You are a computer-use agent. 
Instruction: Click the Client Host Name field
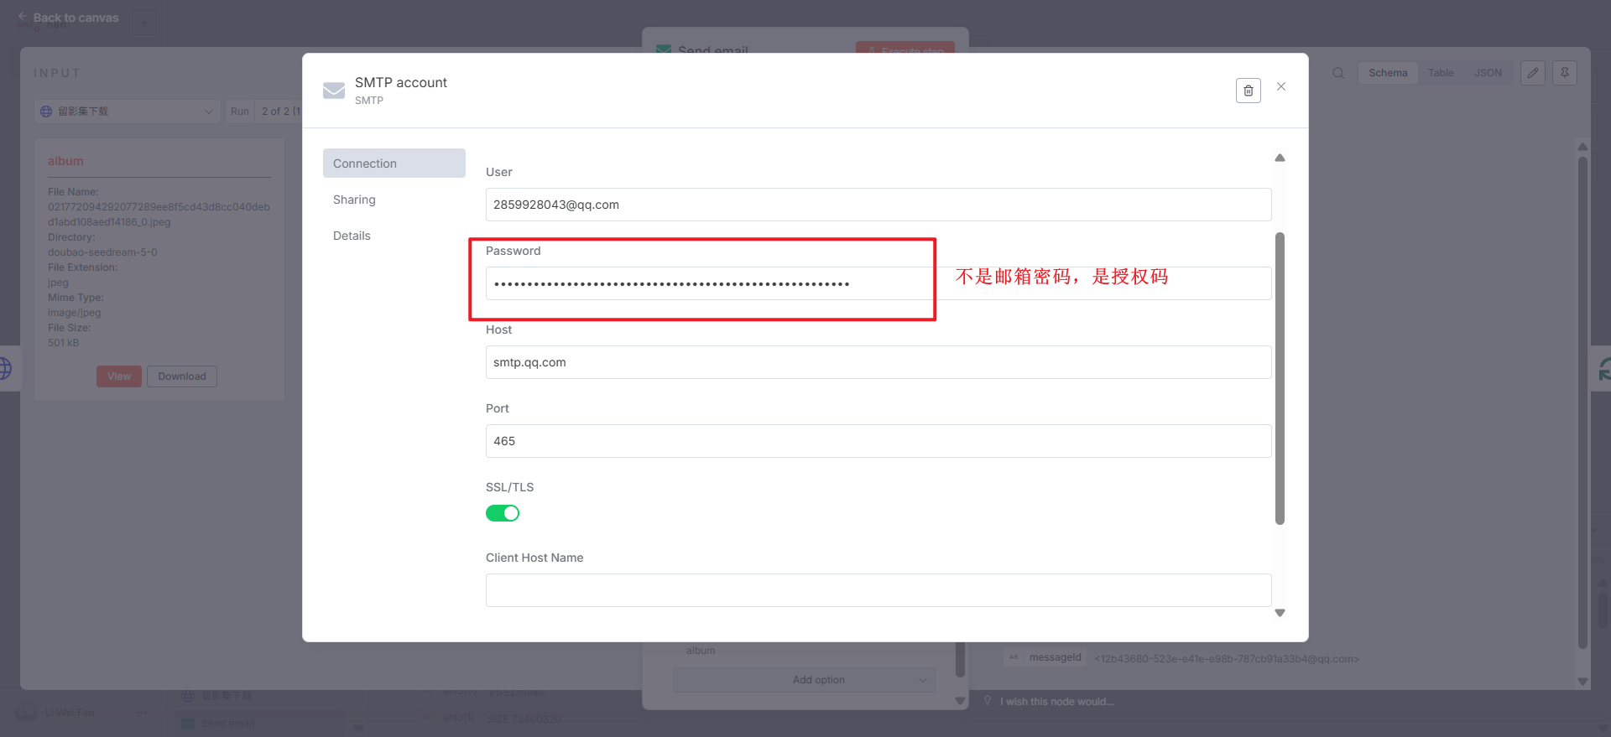878,590
